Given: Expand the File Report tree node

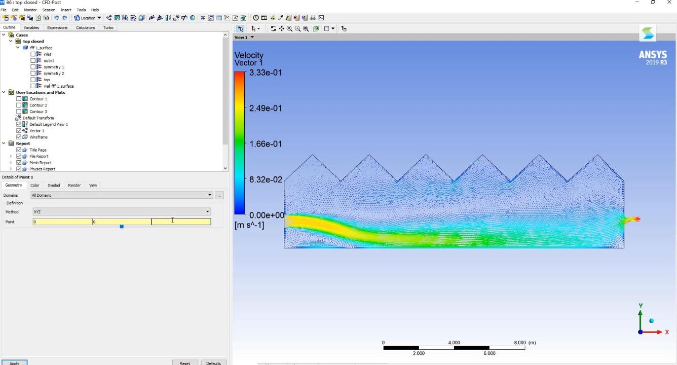Looking at the screenshot, I should (11, 156).
